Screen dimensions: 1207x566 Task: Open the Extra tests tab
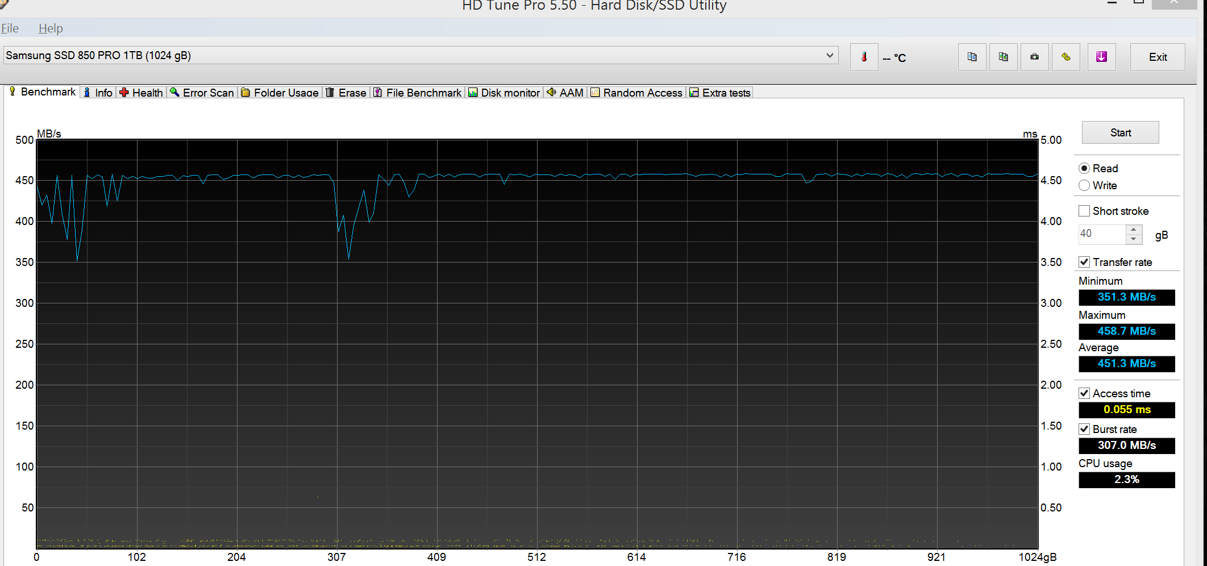point(720,93)
